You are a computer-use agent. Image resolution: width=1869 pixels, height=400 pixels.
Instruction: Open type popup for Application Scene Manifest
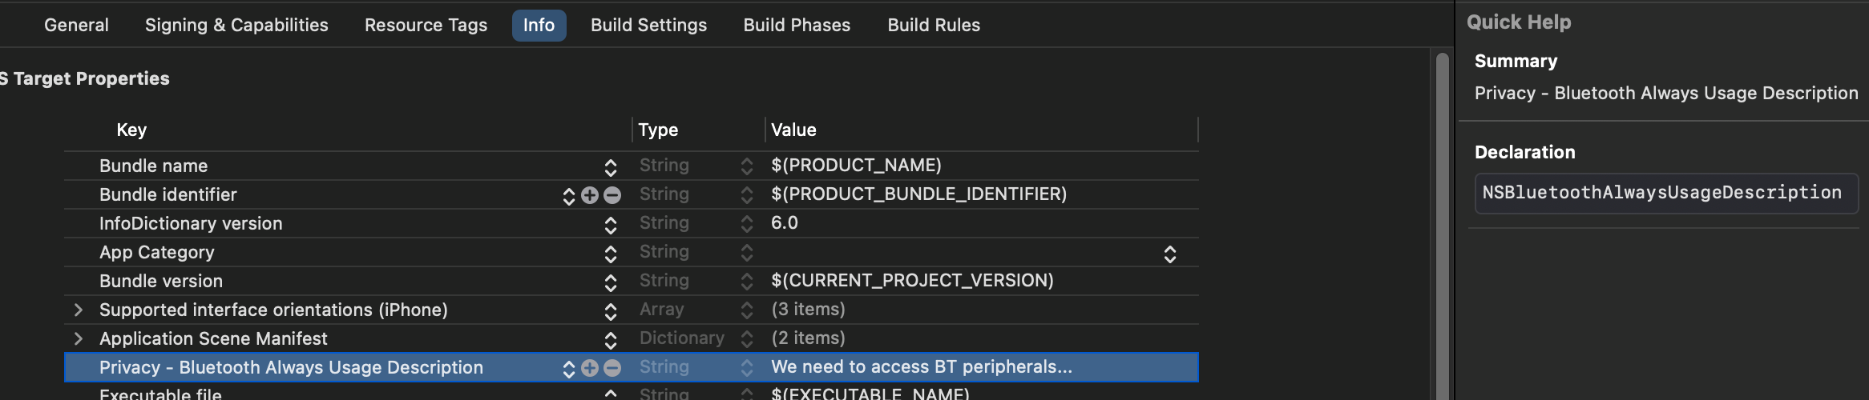point(747,339)
